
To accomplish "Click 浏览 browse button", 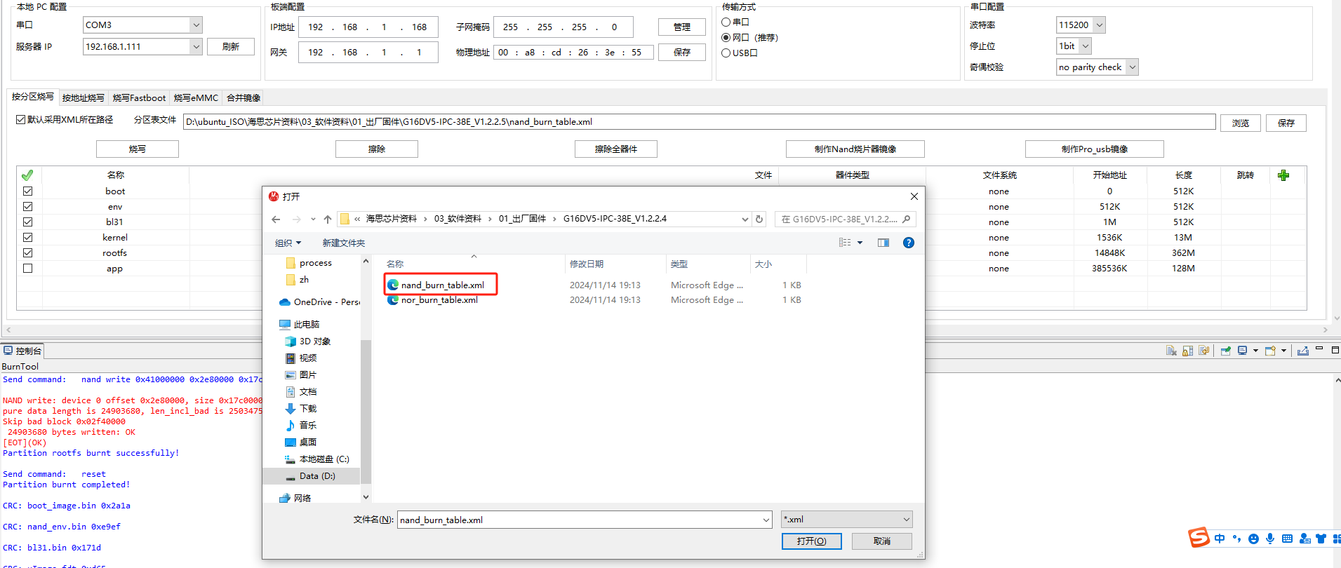I will (x=1241, y=123).
